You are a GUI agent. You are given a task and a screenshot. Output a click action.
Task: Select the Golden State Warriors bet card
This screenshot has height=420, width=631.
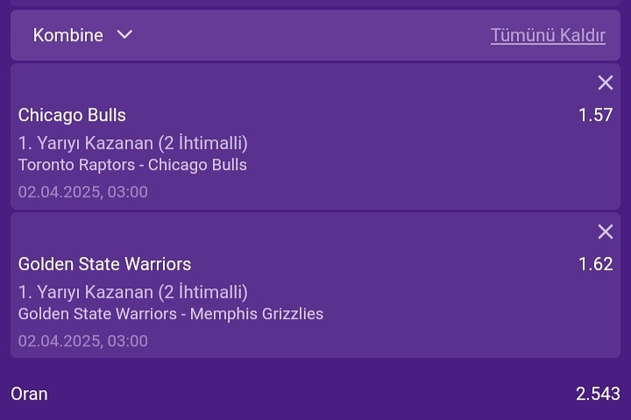point(315,286)
